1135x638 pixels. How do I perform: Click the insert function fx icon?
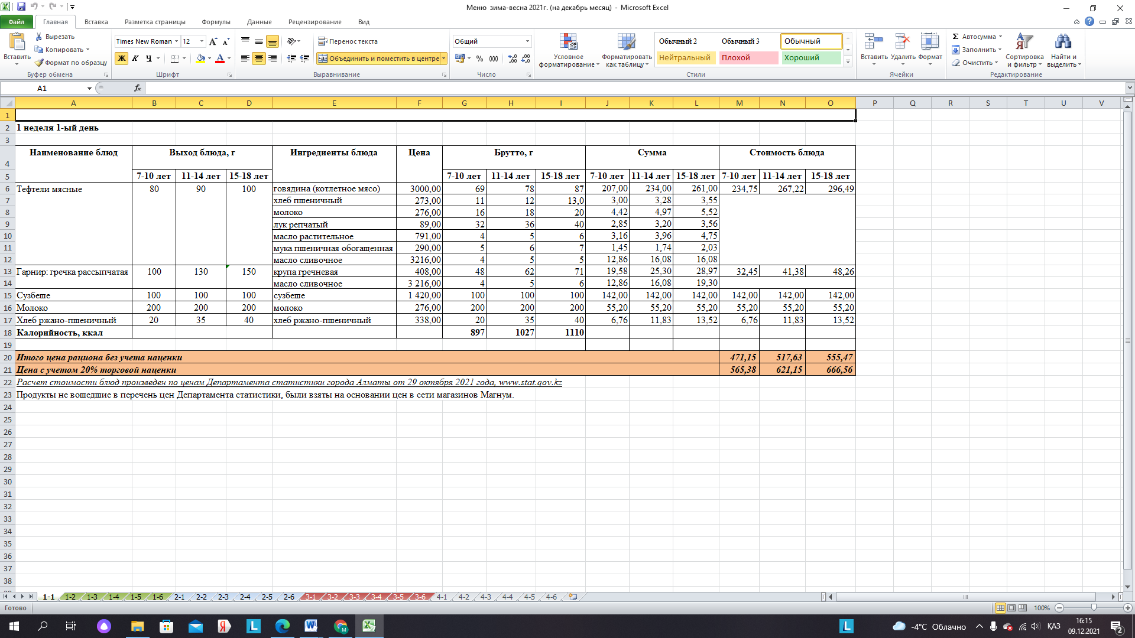137,88
